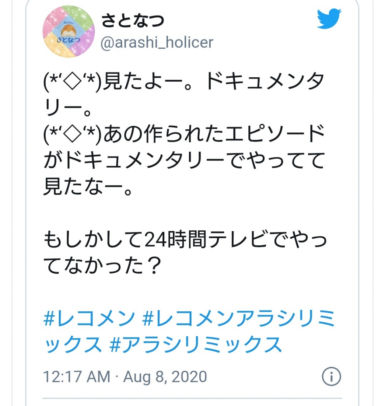Click the Twitter bird logo
The height and width of the screenshot is (406, 385).
tap(329, 19)
